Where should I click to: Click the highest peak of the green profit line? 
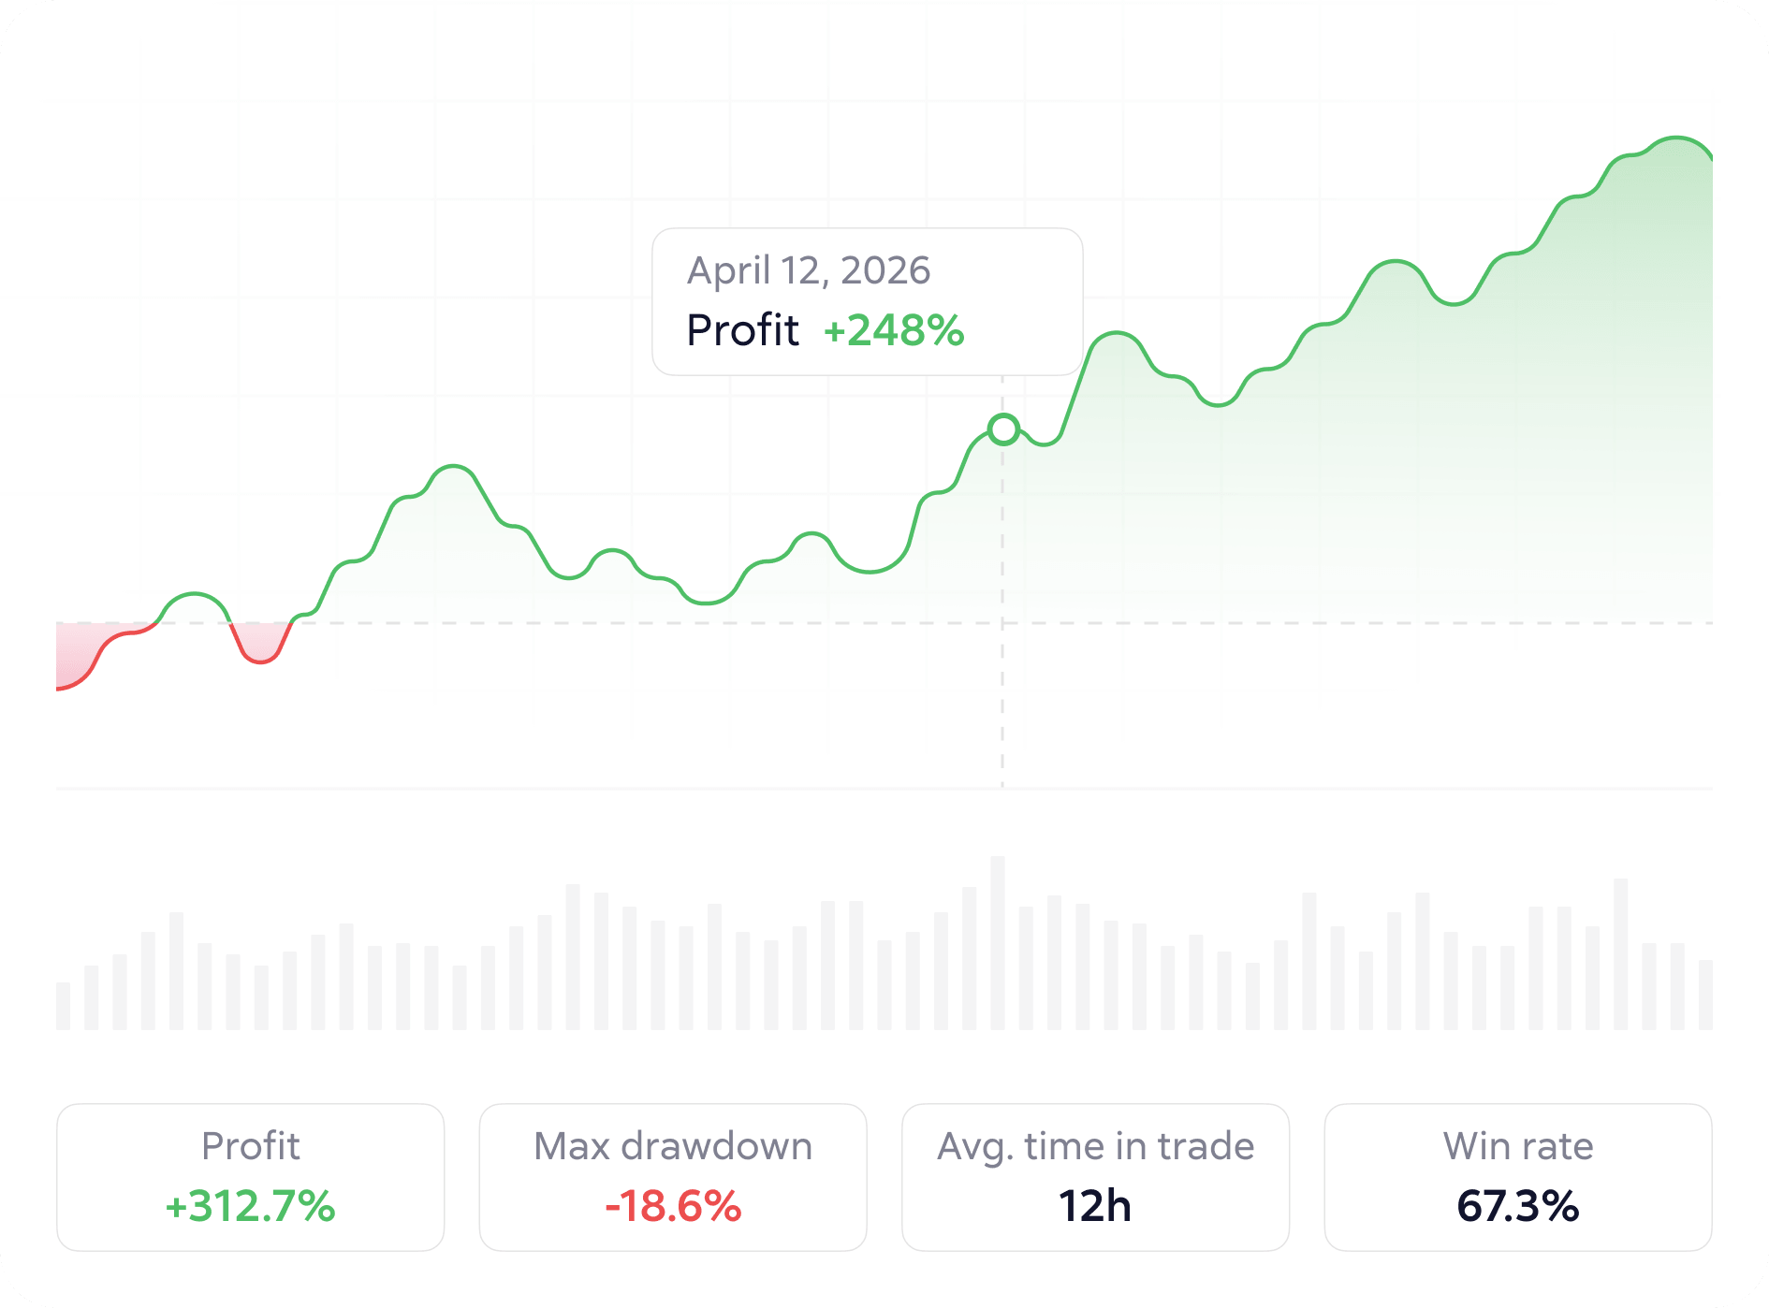[1677, 138]
